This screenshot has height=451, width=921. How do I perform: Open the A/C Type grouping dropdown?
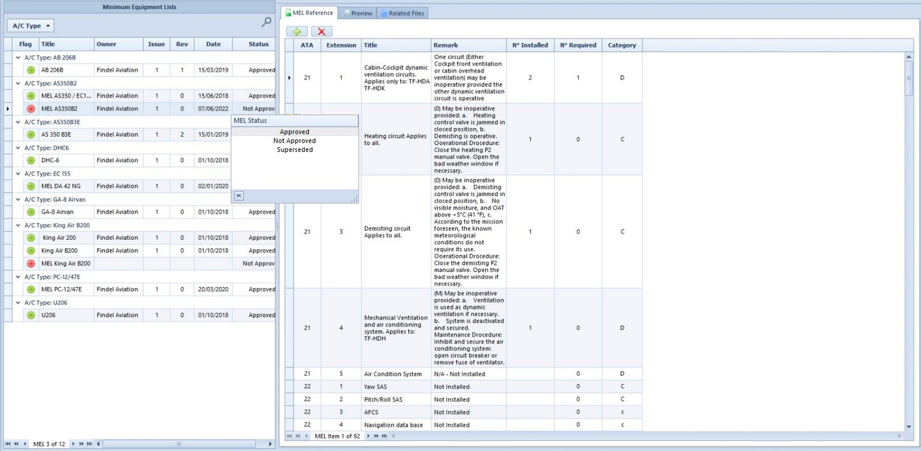point(30,26)
